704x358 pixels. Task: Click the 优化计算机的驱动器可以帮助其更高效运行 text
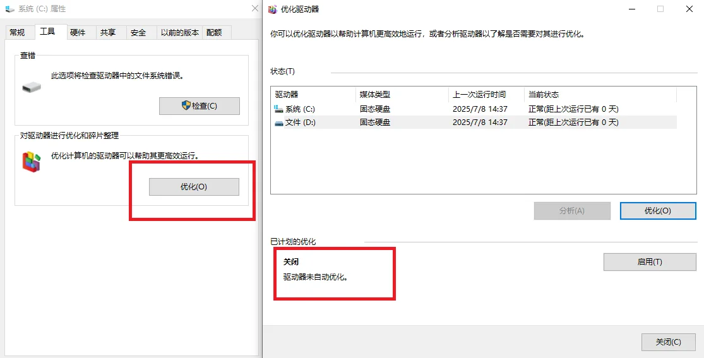click(x=125, y=156)
